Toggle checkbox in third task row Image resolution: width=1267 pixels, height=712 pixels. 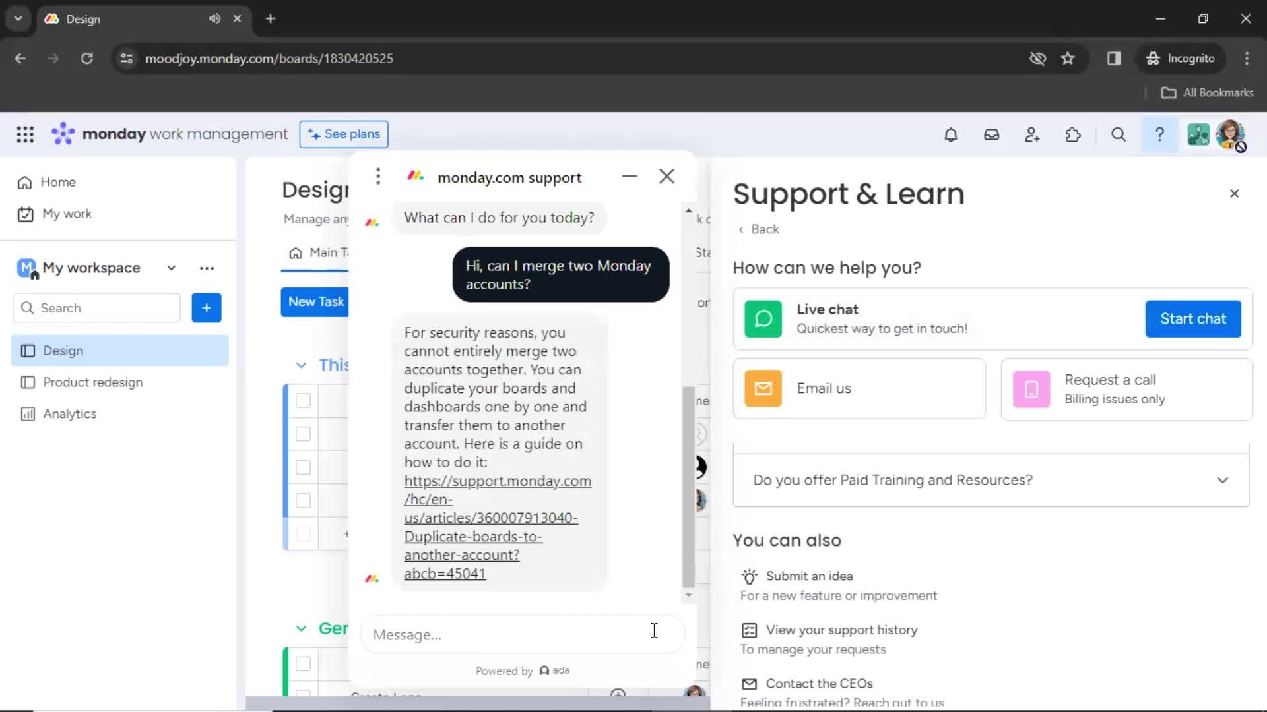(303, 467)
